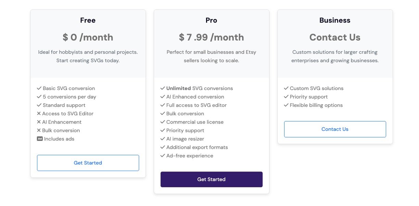419x206 pixels.
Task: Click the checkmark beside Commercial use license
Action: pyautogui.click(x=163, y=122)
